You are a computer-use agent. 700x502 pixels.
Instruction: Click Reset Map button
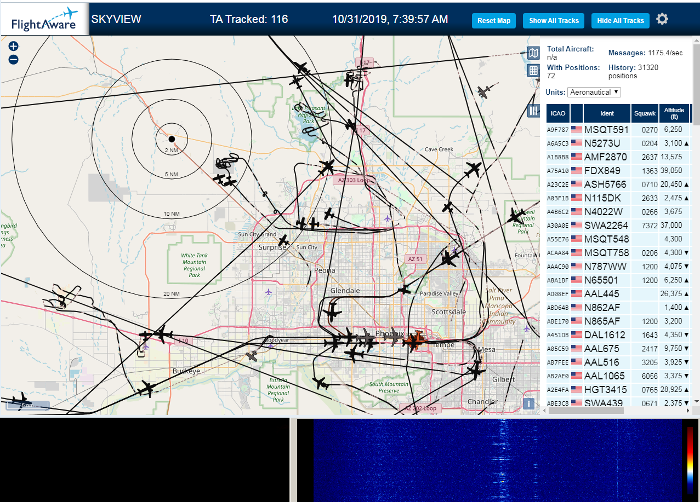[x=494, y=21]
